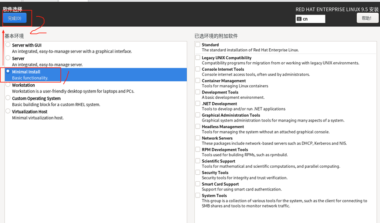Viewport: 380px width, 223px height.
Task: Click the 'System Tools' label text
Action: coord(214,196)
